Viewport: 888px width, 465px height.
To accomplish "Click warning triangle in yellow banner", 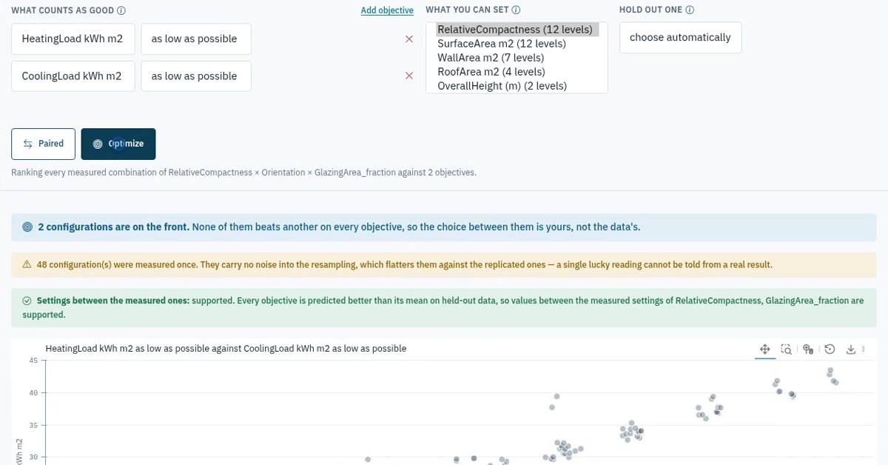I will (x=27, y=264).
